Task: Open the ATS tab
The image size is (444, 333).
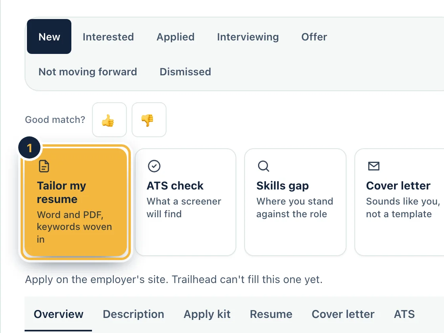Action: [404, 314]
